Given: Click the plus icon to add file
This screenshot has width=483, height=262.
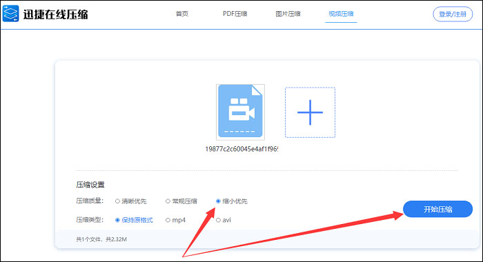Looking at the screenshot, I should point(310,112).
